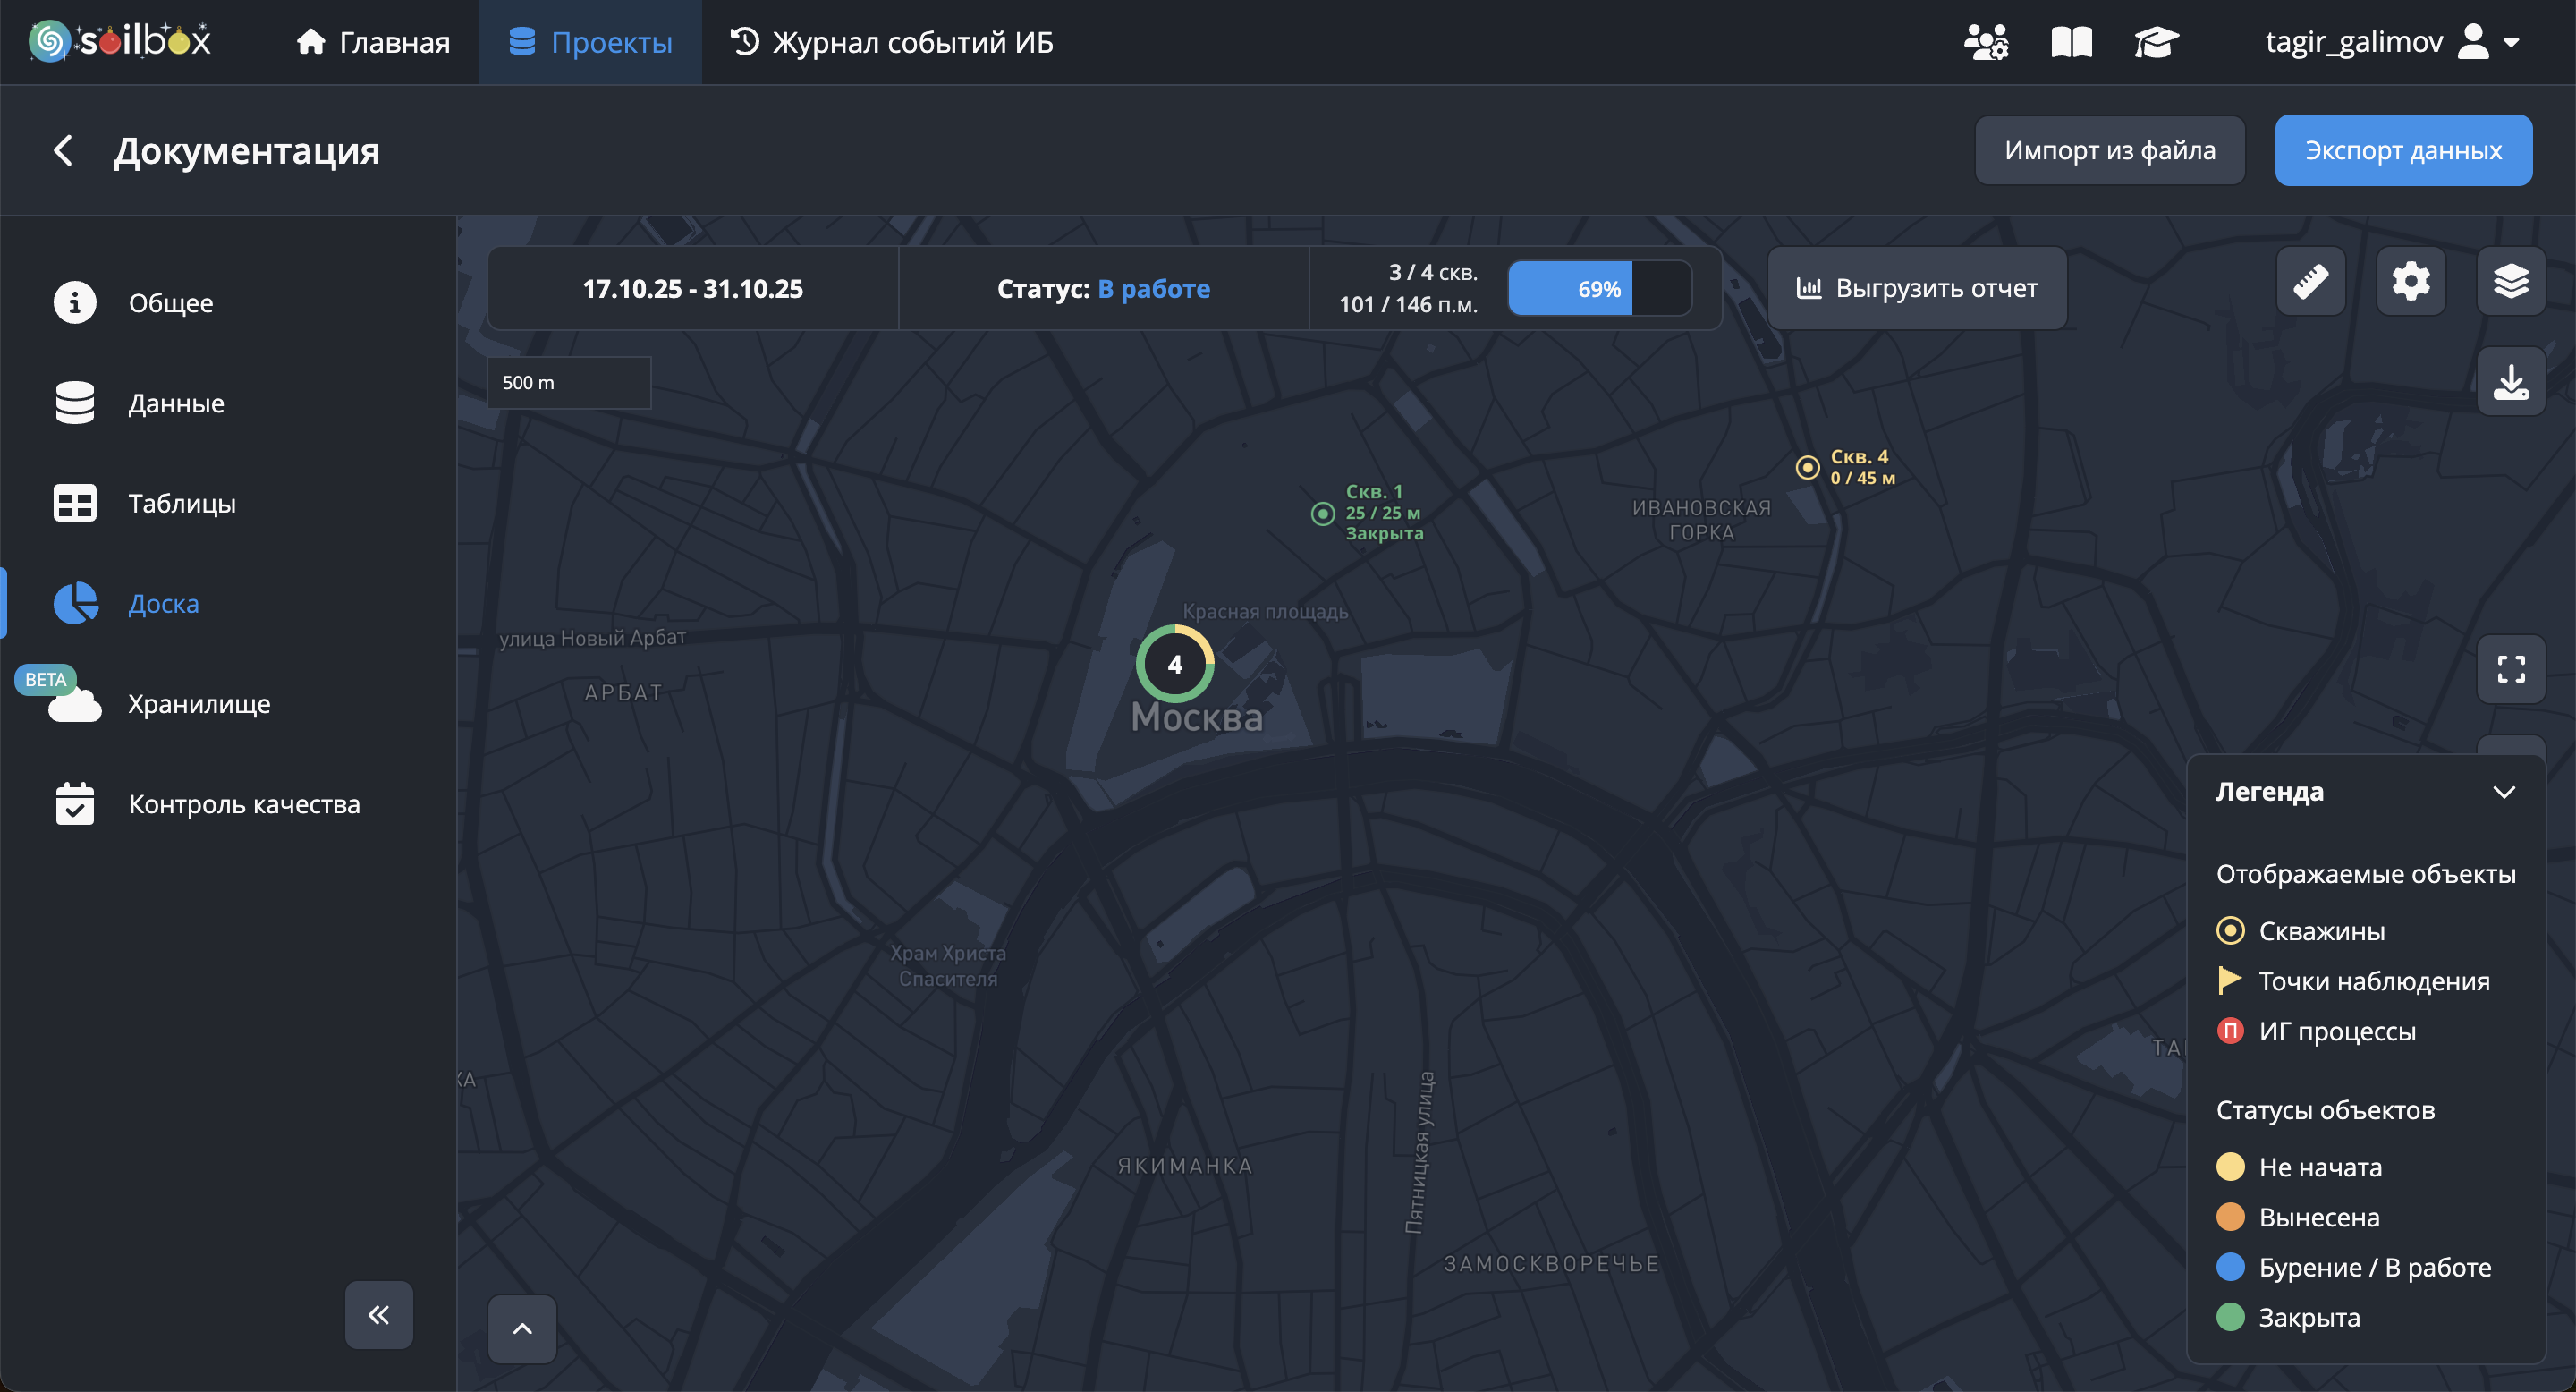Go back from Документация page
Image resolution: width=2576 pixels, height=1392 pixels.
click(63, 151)
